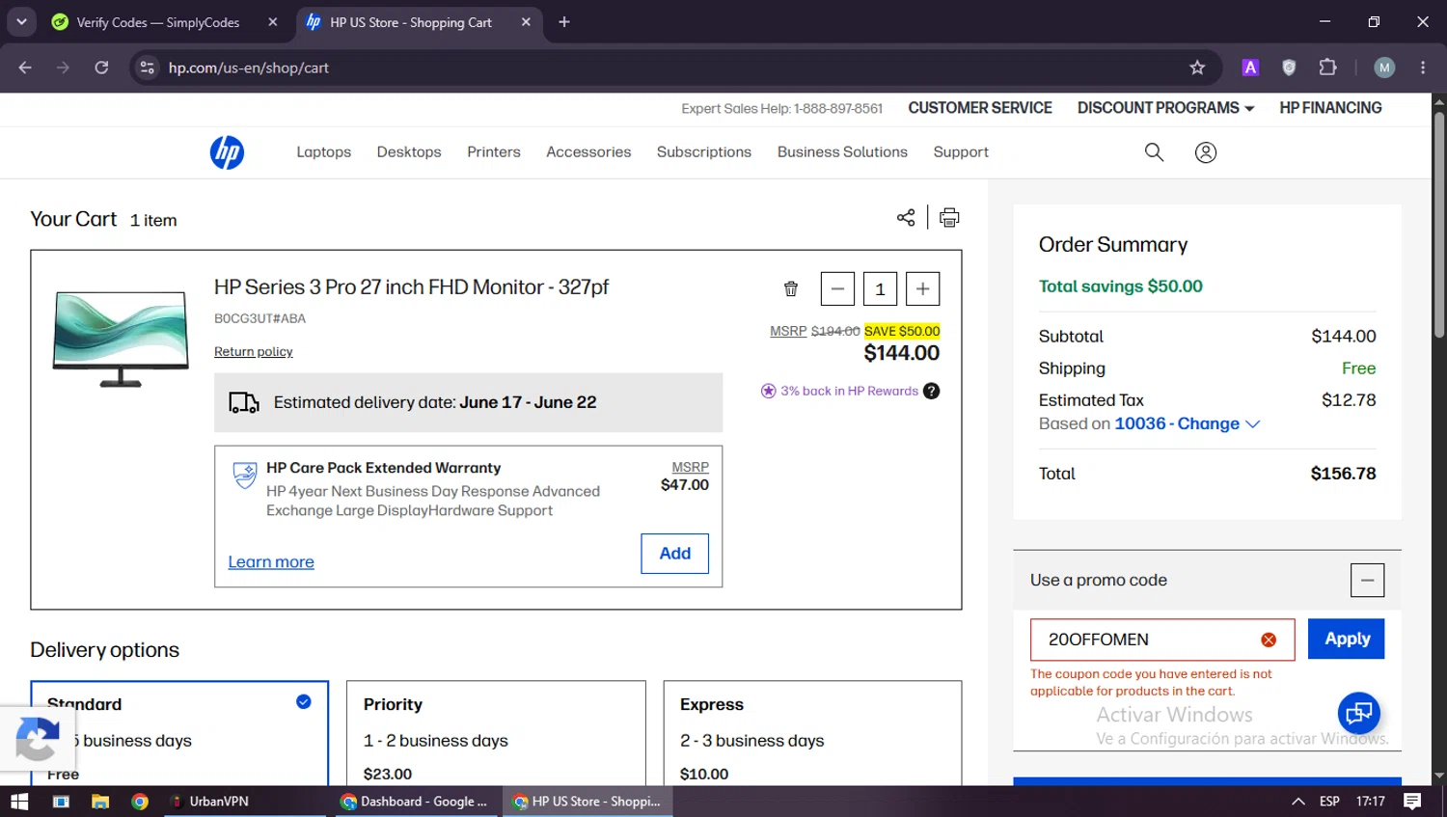The width and height of the screenshot is (1447, 817).
Task: Open the live chat bubble button
Action: (x=1359, y=713)
